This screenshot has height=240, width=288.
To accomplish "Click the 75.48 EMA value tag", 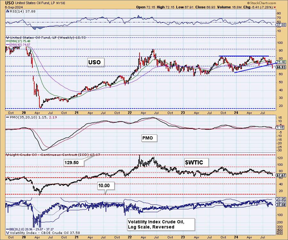I will click(x=281, y=62).
